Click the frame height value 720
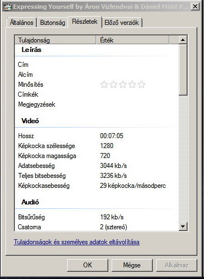The height and width of the screenshot is (279, 204). [105, 156]
